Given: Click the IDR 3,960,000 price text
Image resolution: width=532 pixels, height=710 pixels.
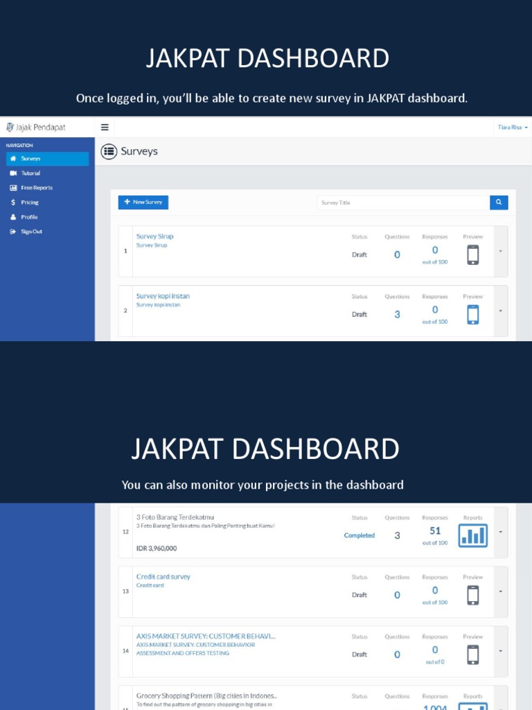Looking at the screenshot, I should 157,548.
